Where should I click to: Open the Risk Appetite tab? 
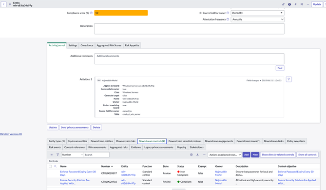pyautogui.click(x=132, y=45)
